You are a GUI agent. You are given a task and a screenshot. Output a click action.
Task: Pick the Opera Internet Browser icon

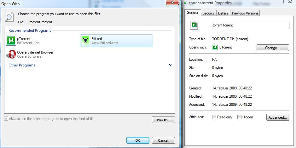tap(11, 54)
